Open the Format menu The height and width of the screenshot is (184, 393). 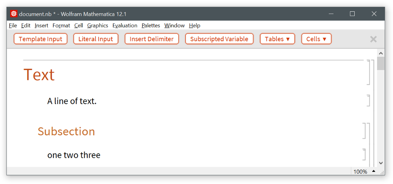pos(61,25)
